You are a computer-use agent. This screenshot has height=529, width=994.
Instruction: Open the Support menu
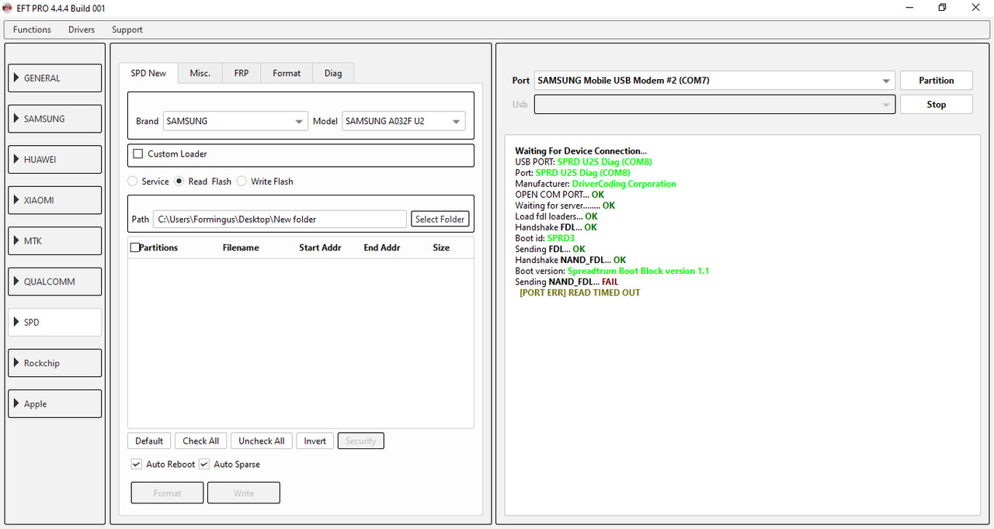click(127, 29)
